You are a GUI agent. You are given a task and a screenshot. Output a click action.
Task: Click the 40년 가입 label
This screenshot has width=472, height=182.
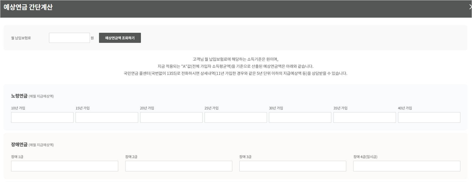[x=405, y=108]
